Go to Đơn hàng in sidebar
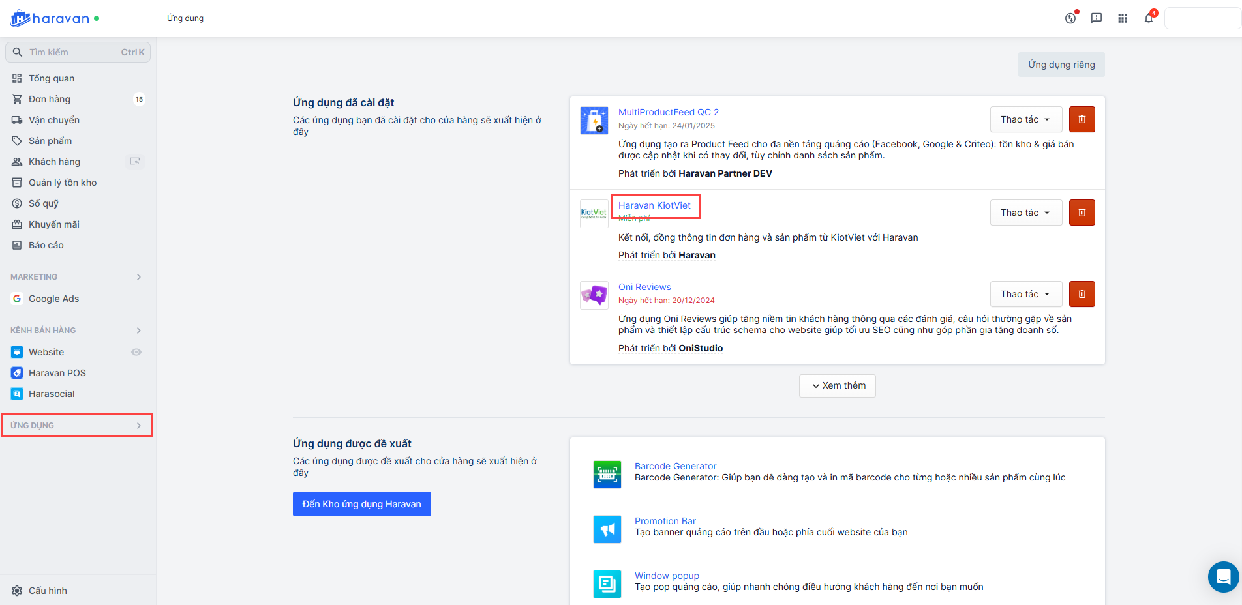 pos(50,99)
